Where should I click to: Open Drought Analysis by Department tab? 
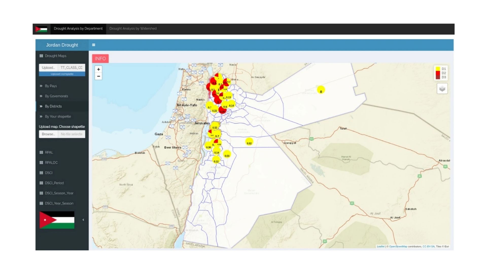[78, 29]
